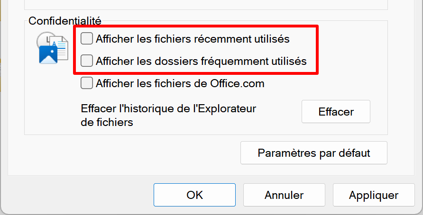Image resolution: width=423 pixels, height=215 pixels.
Task: Restore settings with Paramètres par défaut
Action: 314,153
